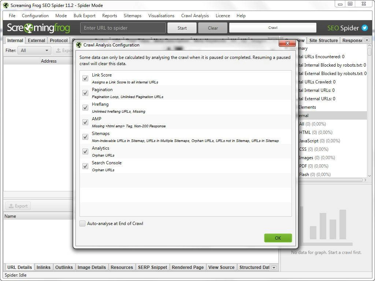Image resolution: width=375 pixels, height=281 pixels.
Task: Click the frog icon in dialog title bar
Action: click(x=79, y=45)
